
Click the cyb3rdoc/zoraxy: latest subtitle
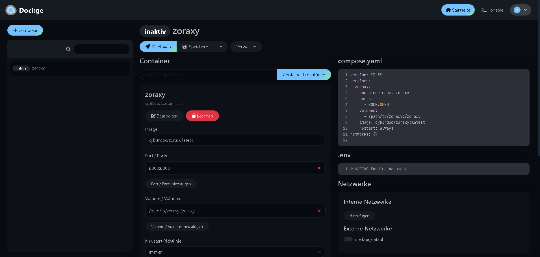pos(164,104)
